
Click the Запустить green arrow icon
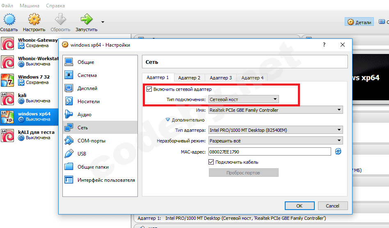pos(86,19)
